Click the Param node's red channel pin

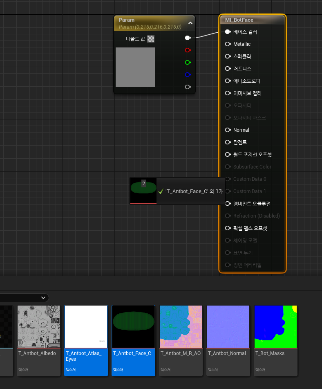(188, 50)
